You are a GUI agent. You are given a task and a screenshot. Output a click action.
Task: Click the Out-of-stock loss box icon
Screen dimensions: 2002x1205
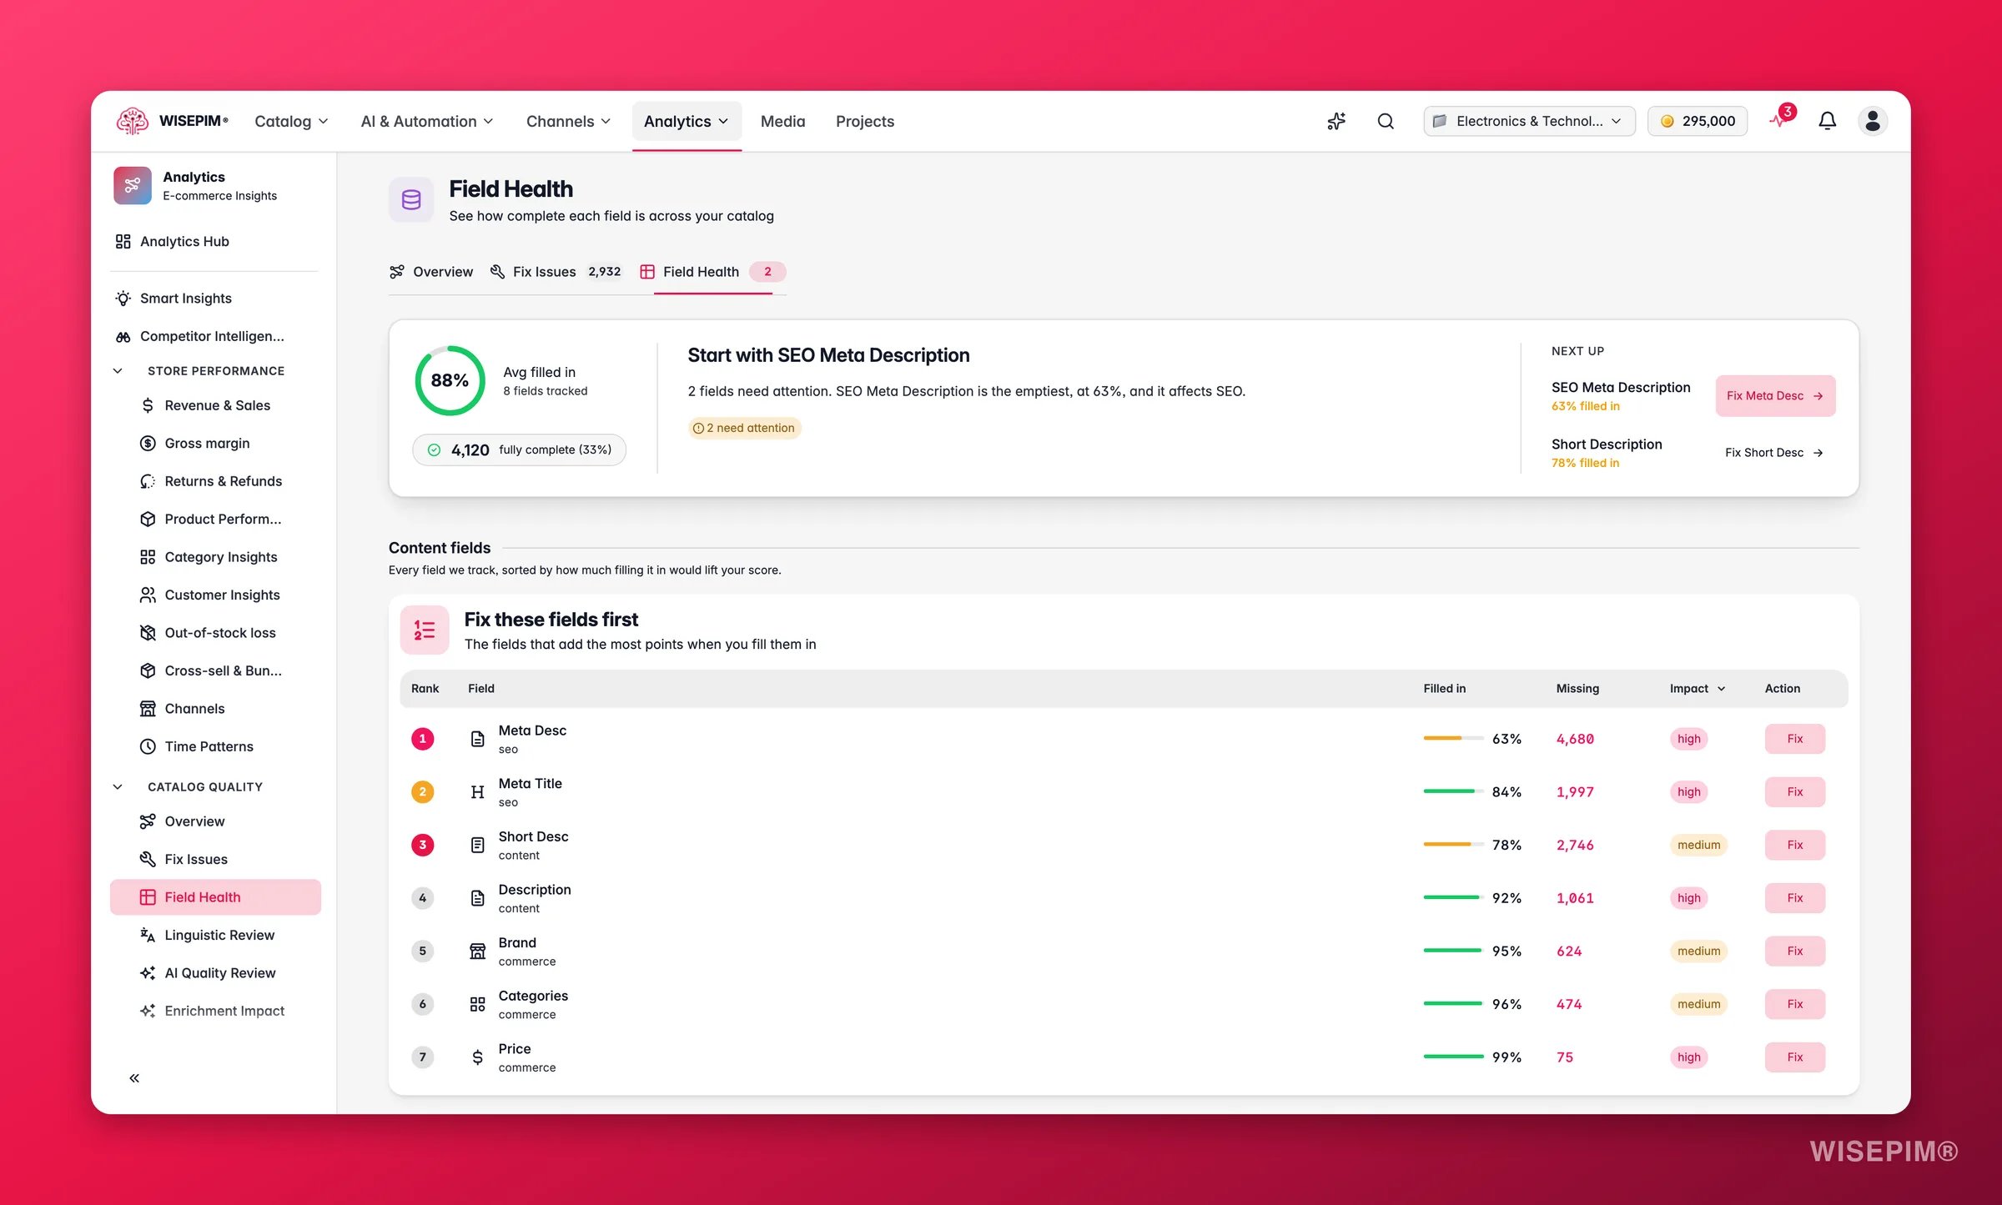point(148,633)
